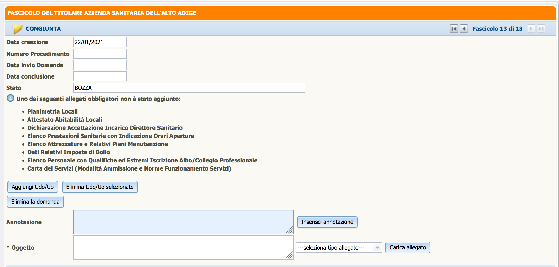Screen dimensions: 559x267
Task: Focus the Data creazione date field
Action: (100, 42)
